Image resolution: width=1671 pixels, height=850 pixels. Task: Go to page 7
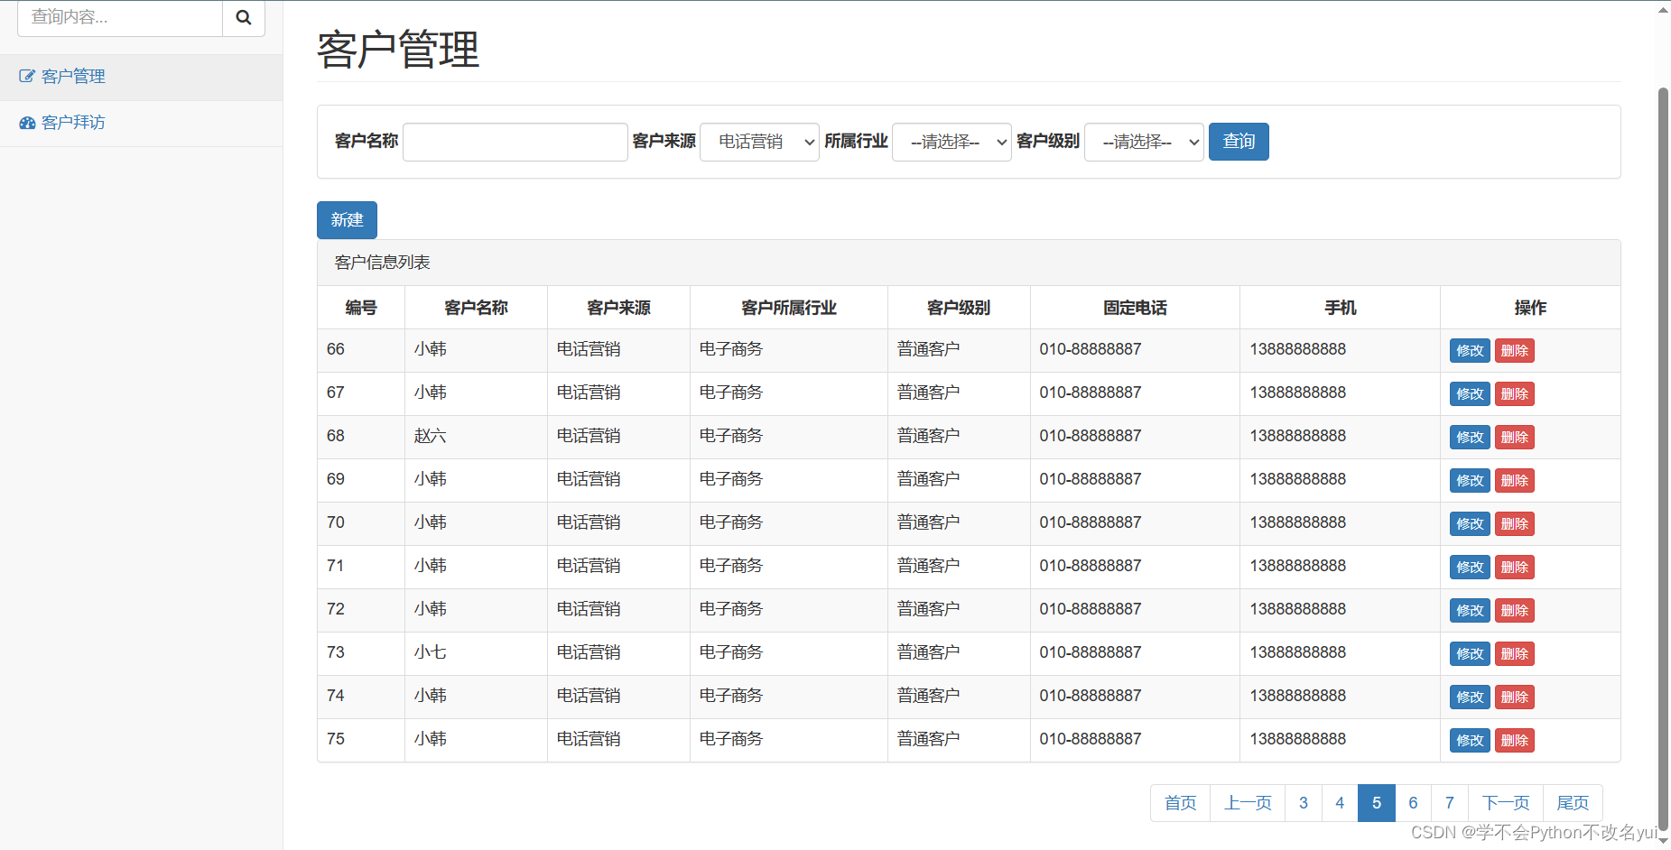click(x=1450, y=803)
